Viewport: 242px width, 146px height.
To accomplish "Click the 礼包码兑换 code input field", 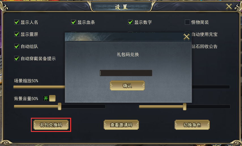I will (126, 73).
